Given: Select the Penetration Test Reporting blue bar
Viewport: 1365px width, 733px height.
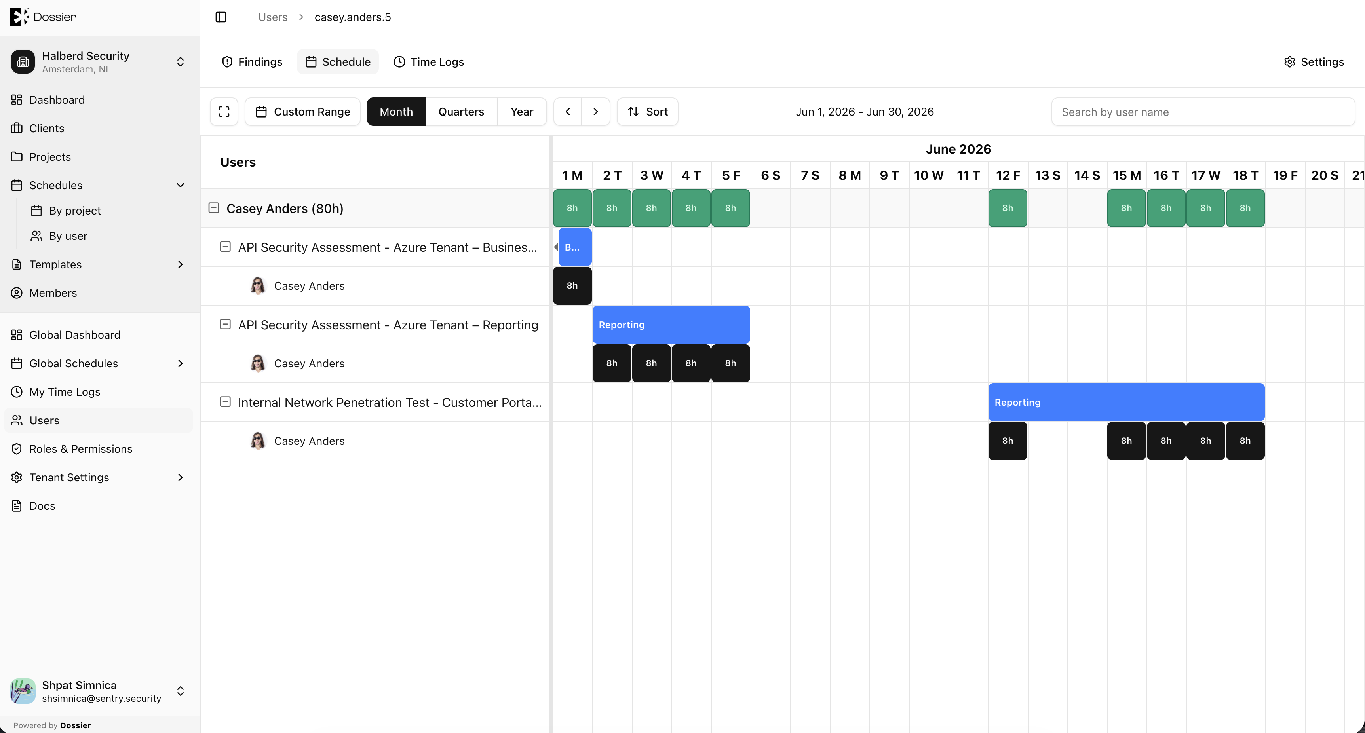Looking at the screenshot, I should pyautogui.click(x=1127, y=402).
